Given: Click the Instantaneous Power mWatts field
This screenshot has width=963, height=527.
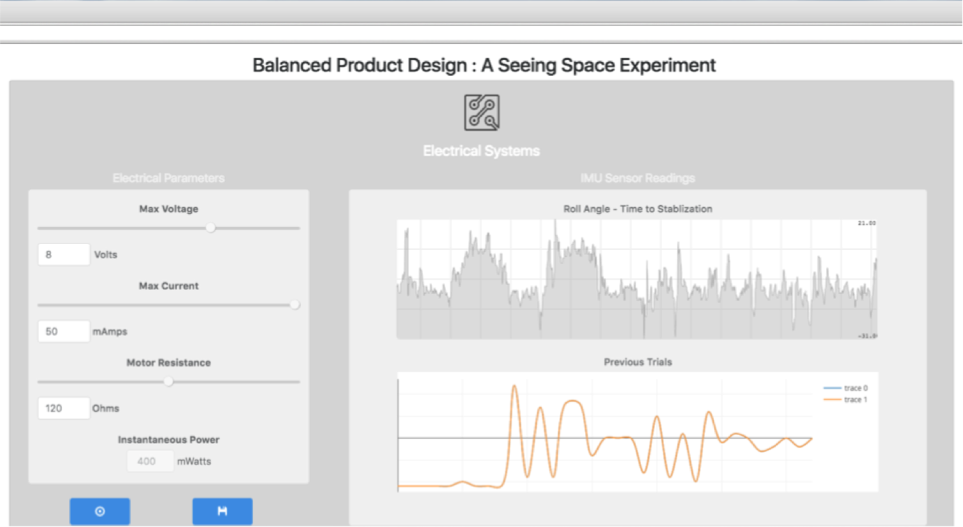Looking at the screenshot, I should pos(150,461).
